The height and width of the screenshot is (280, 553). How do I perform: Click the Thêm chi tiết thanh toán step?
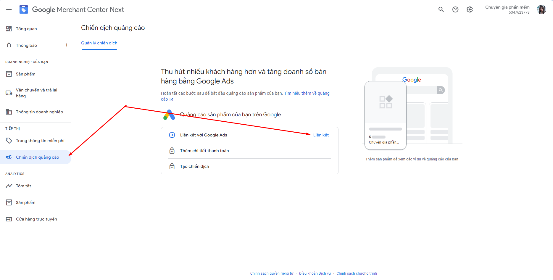[x=249, y=151]
